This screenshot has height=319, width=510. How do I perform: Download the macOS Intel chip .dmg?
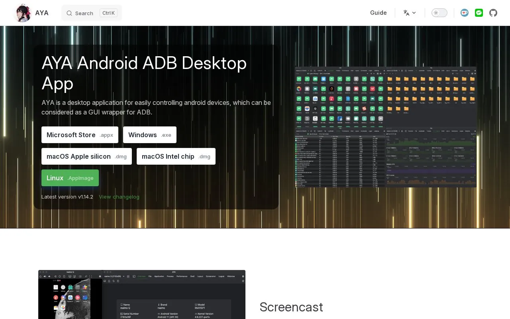(176, 156)
